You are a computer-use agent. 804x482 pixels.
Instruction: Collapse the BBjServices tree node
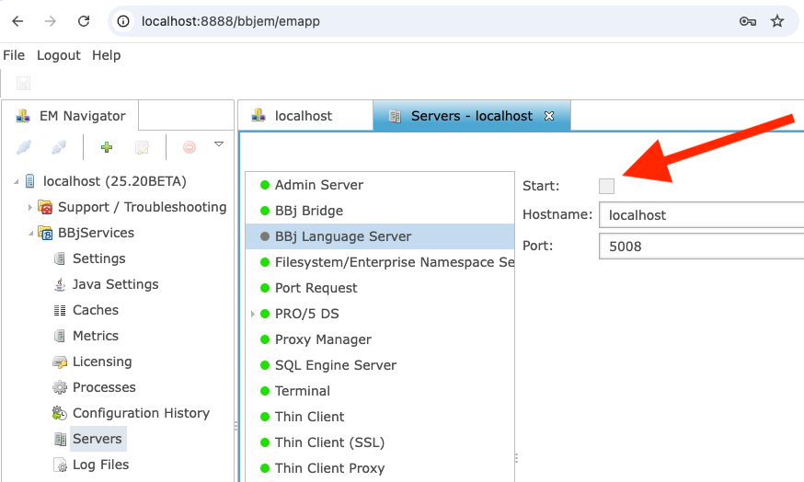coord(30,234)
